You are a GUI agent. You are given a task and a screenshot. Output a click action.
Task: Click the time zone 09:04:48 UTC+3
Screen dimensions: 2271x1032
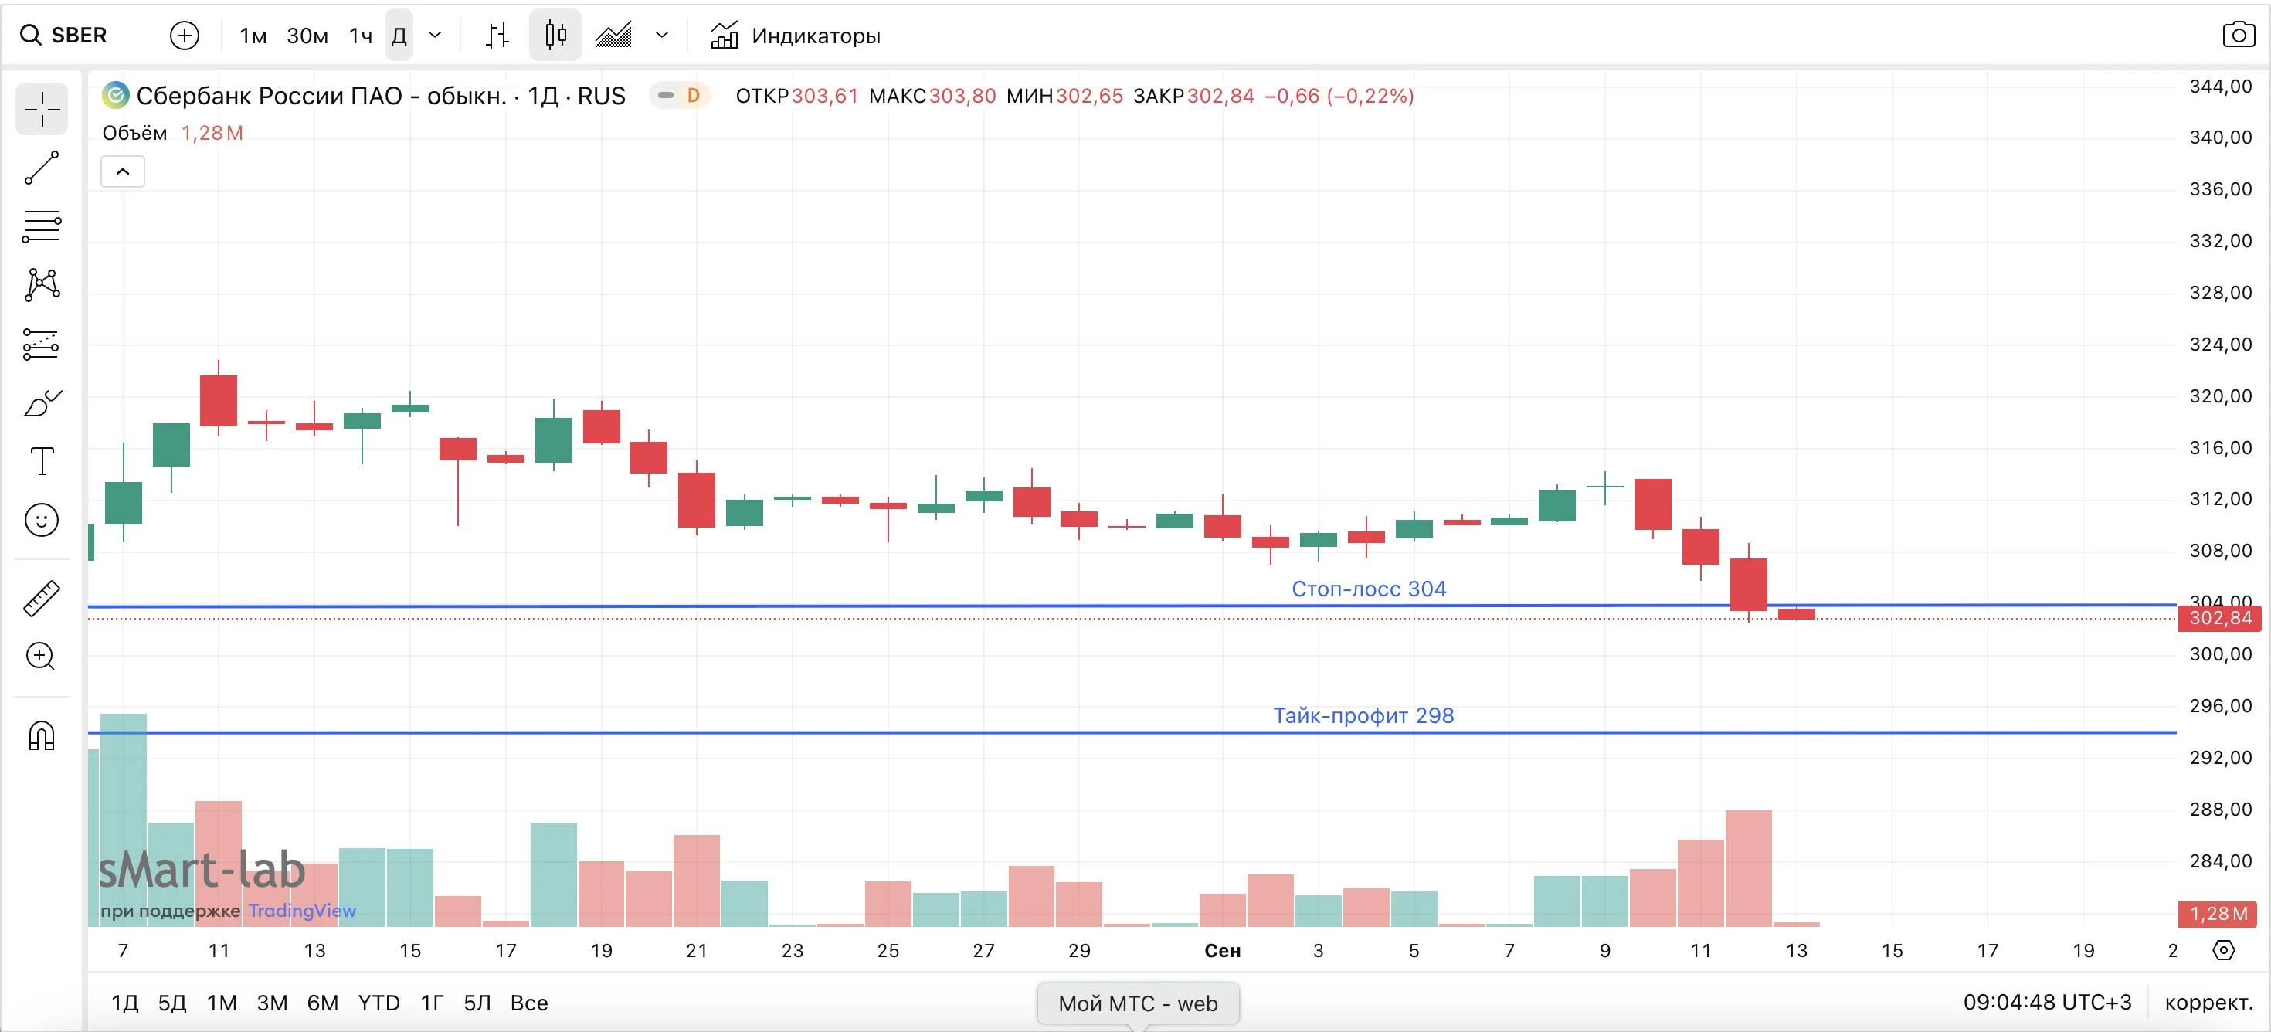point(2047,1003)
